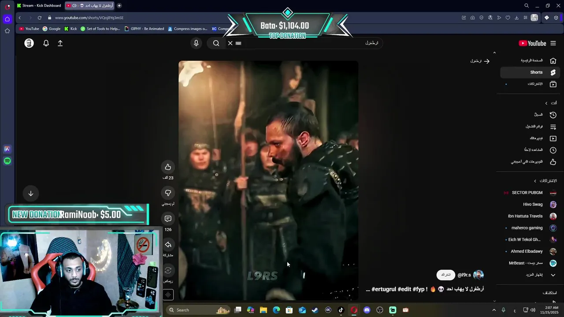Open Discord from the Windows taskbar
564x317 pixels.
point(367,310)
